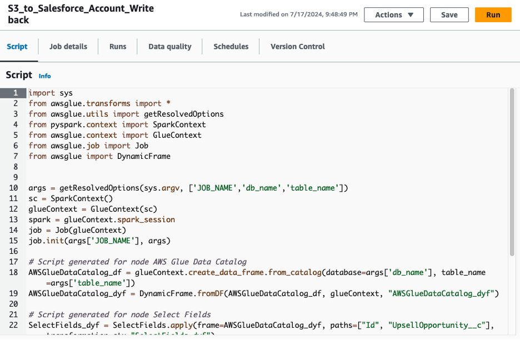
Task: Click the 'JOB_NAME' string on line 10
Action: pos(215,188)
